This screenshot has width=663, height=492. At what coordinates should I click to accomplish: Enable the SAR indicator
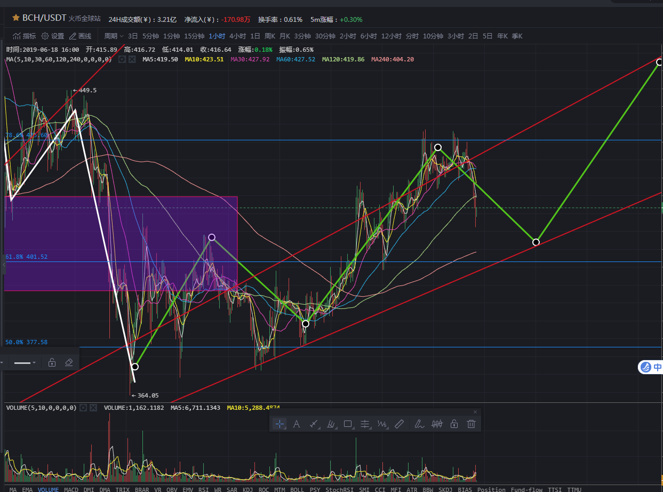click(232, 489)
